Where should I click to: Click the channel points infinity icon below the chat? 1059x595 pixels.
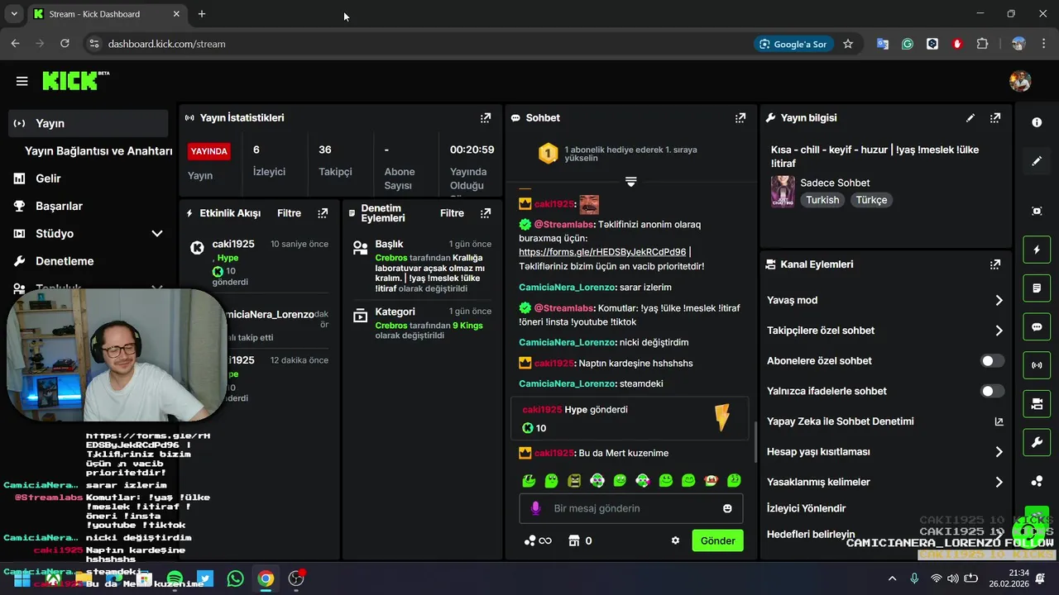coord(538,540)
